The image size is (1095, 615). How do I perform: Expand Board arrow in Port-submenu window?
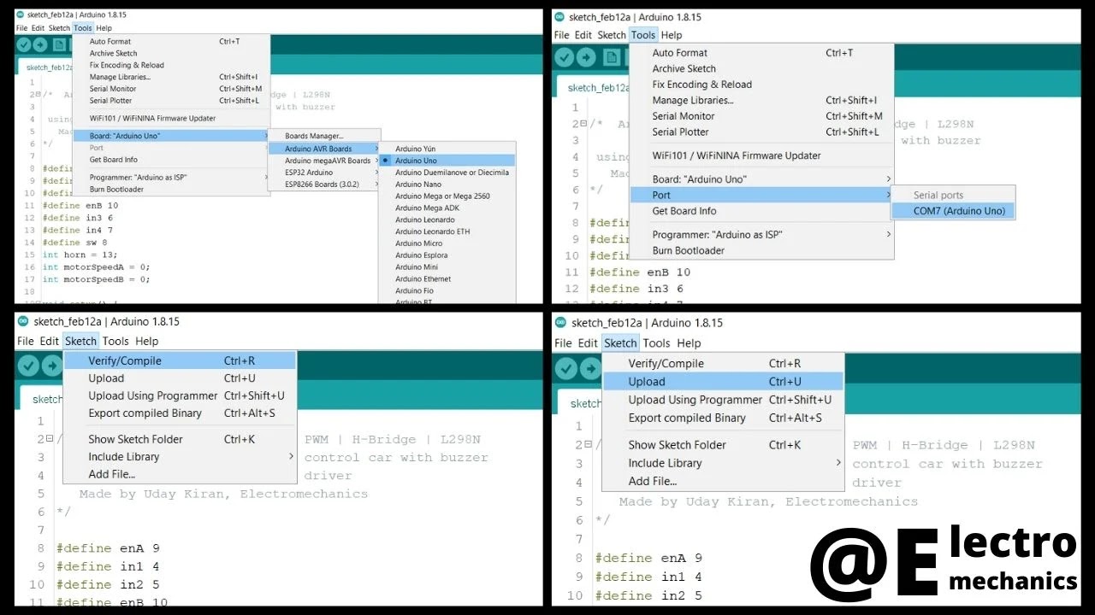click(888, 179)
